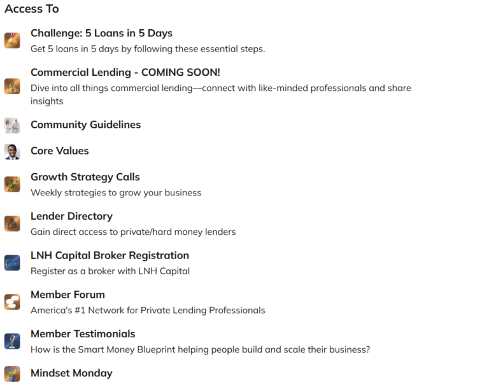Click the portrait icon beside Core Values
The height and width of the screenshot is (387, 489).
[12, 151]
